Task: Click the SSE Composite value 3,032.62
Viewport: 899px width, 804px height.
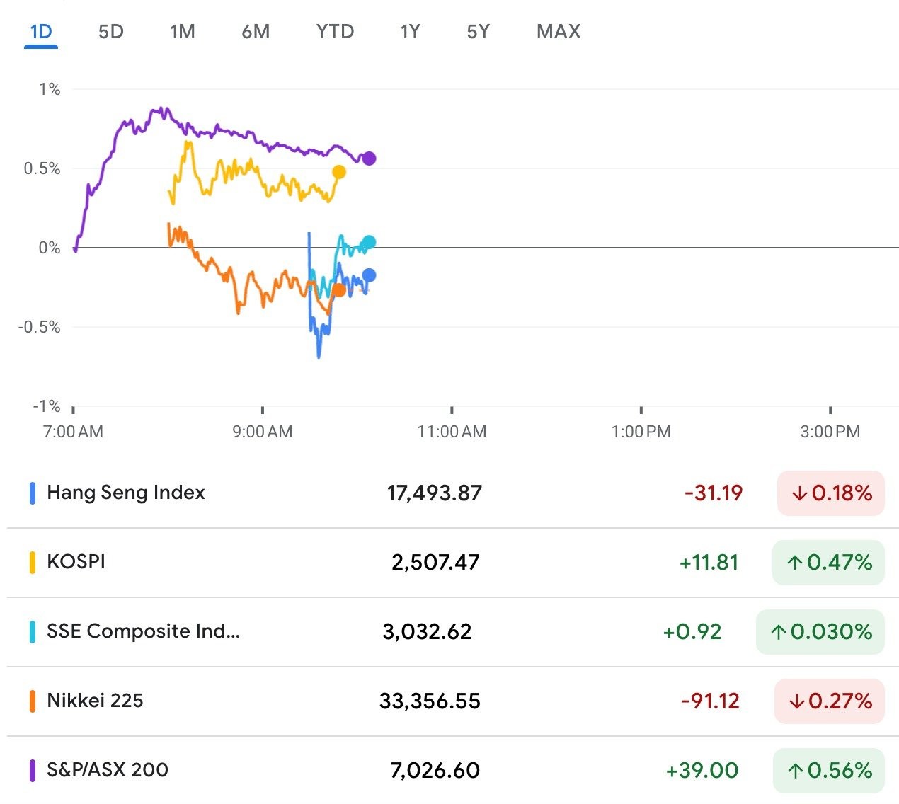Action: click(x=427, y=631)
